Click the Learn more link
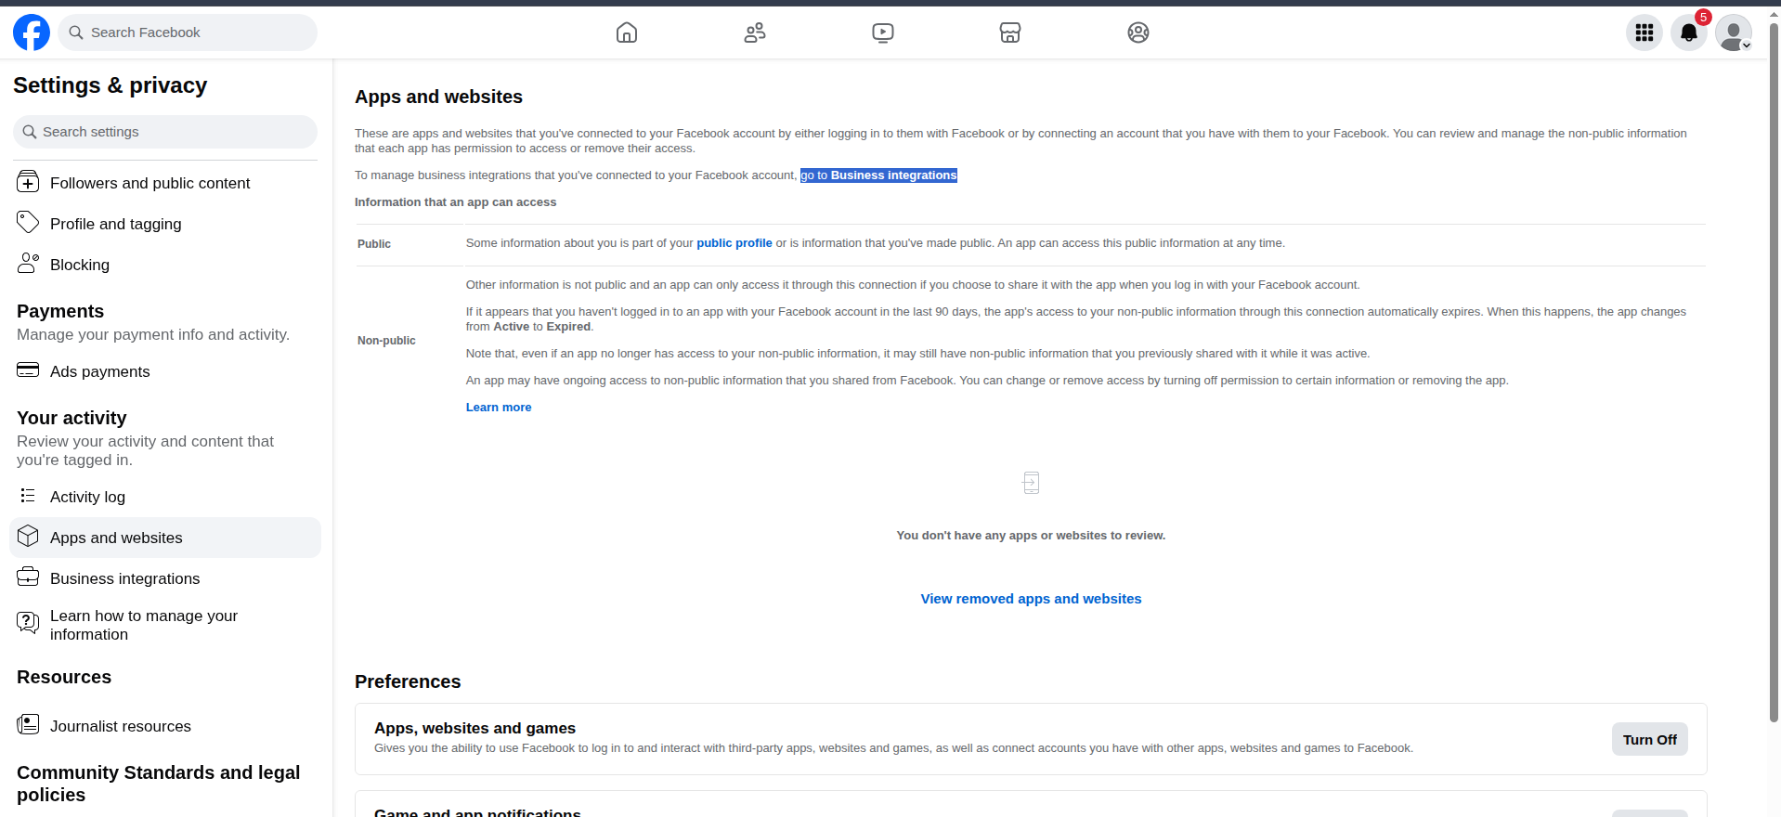The image size is (1781, 817). click(x=499, y=408)
